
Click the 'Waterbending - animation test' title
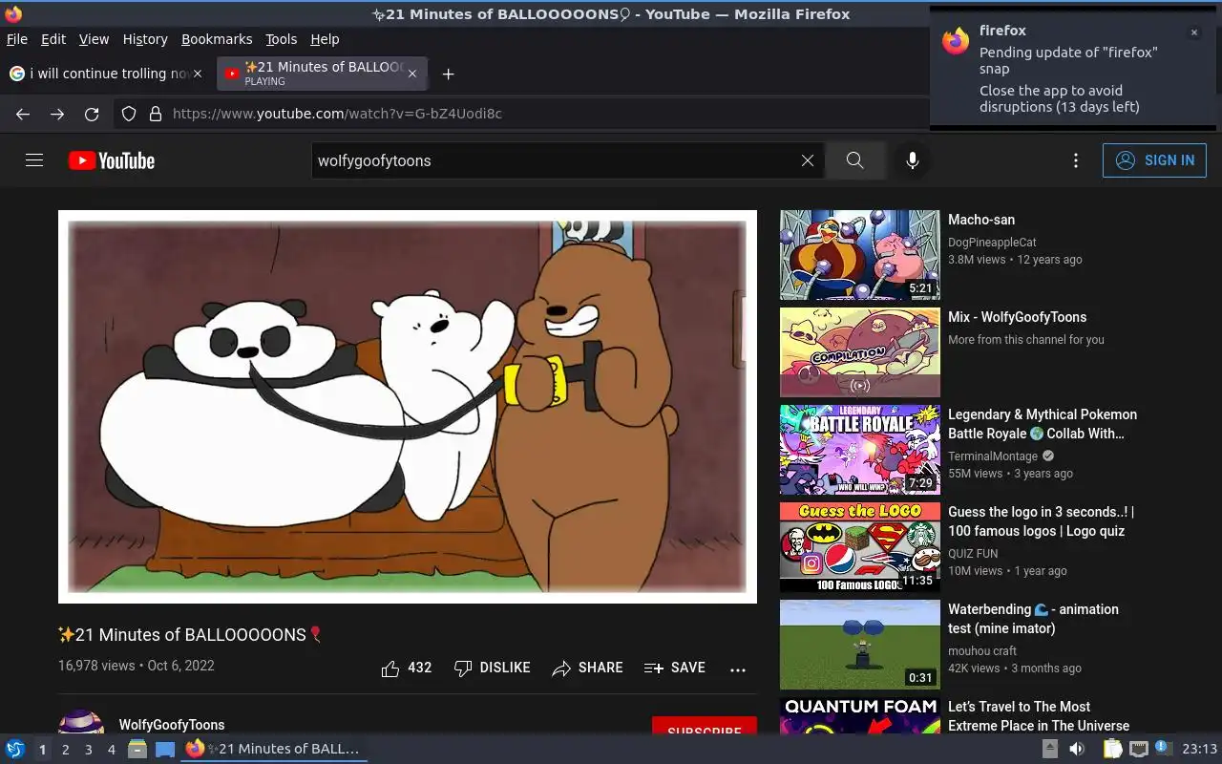[x=1033, y=619]
